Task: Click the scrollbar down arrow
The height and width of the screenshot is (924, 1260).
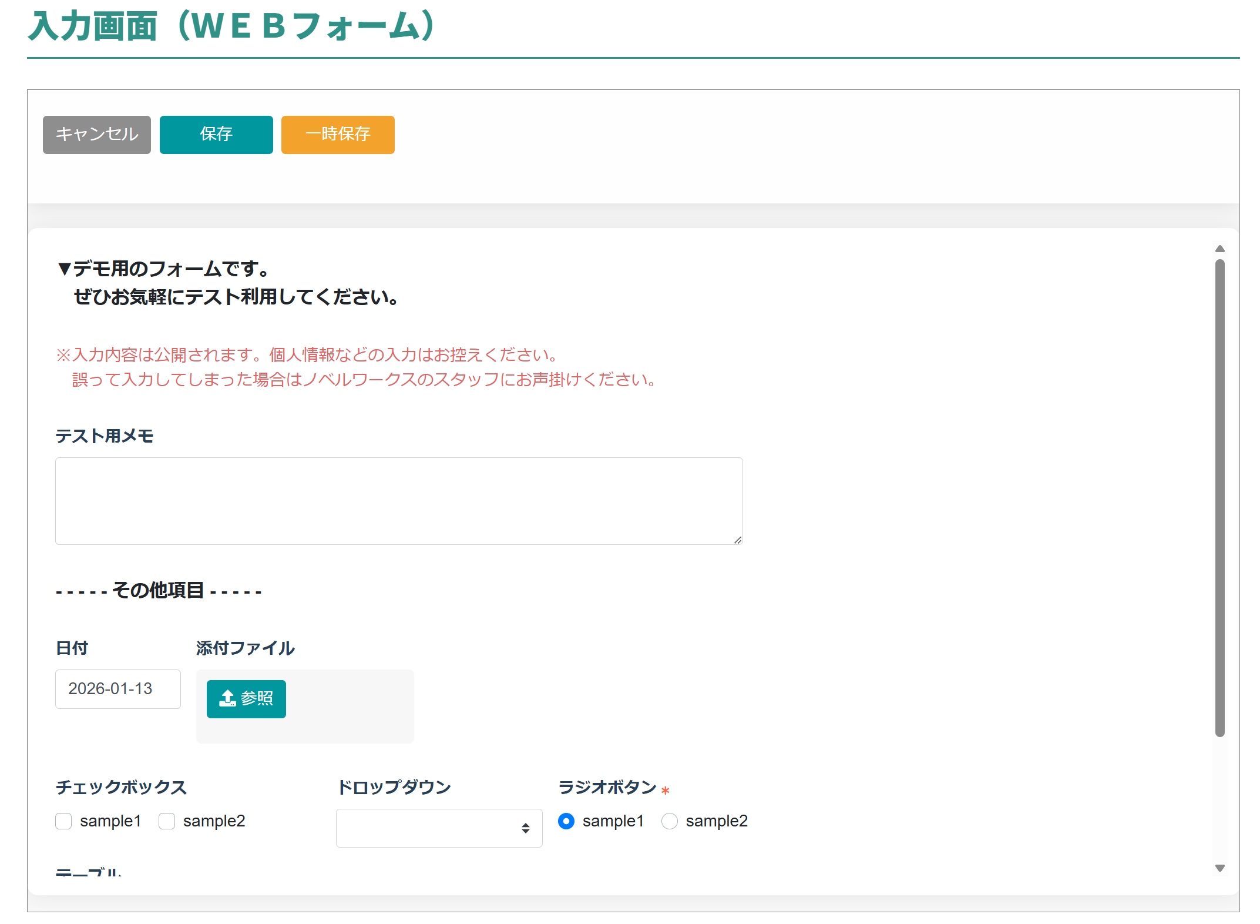Action: coord(1220,866)
